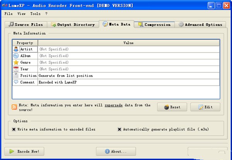Click the Position chart icon

[x=16, y=76]
